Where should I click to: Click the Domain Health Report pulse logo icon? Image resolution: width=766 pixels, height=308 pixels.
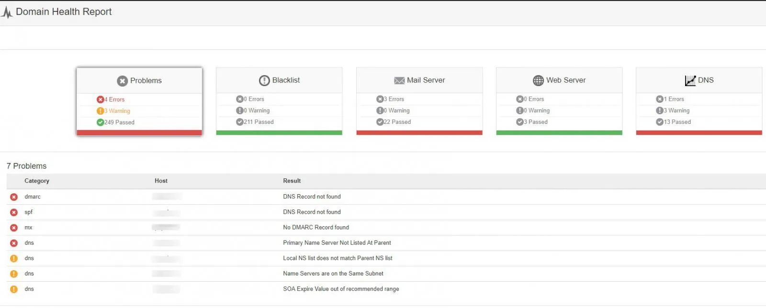point(7,12)
